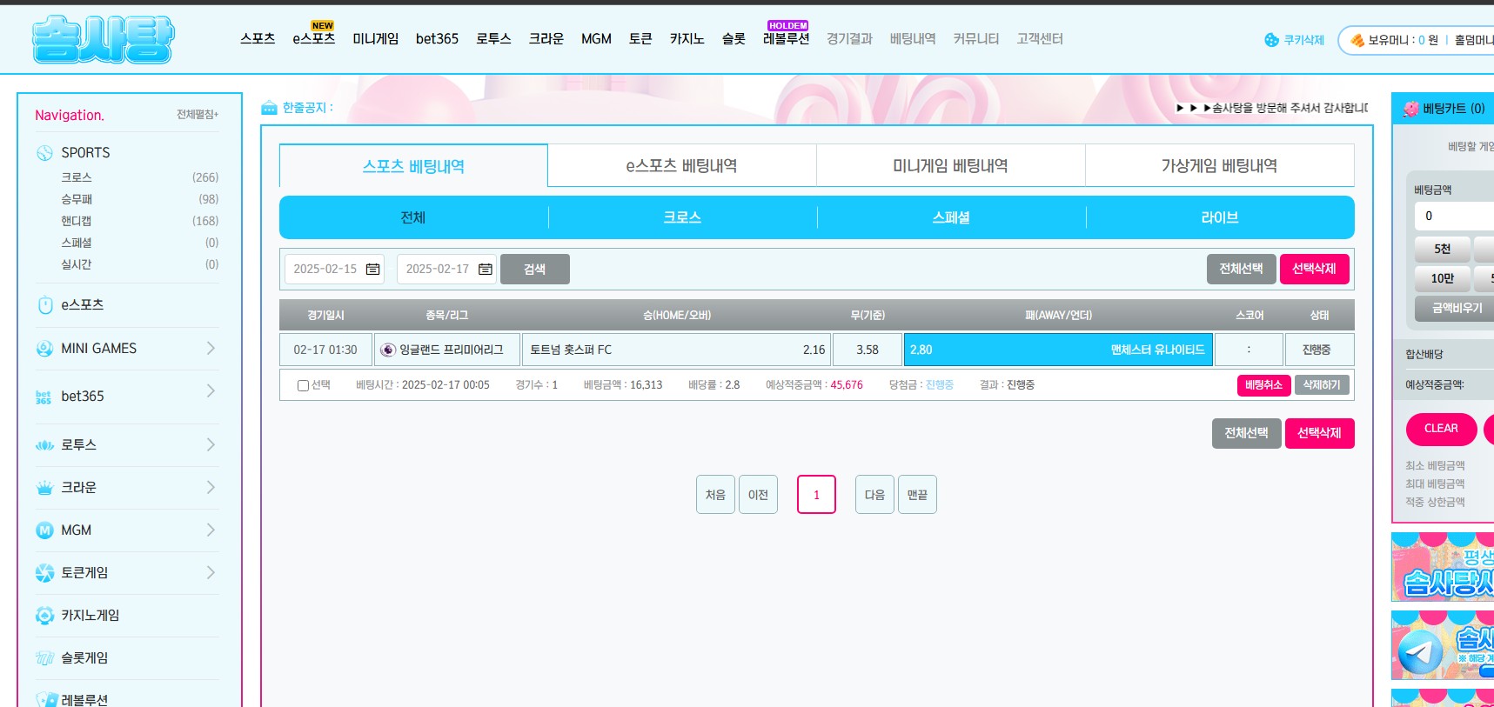Click the CLEAR button in betting cart
Screen dimensions: 1494x707
1442,430
